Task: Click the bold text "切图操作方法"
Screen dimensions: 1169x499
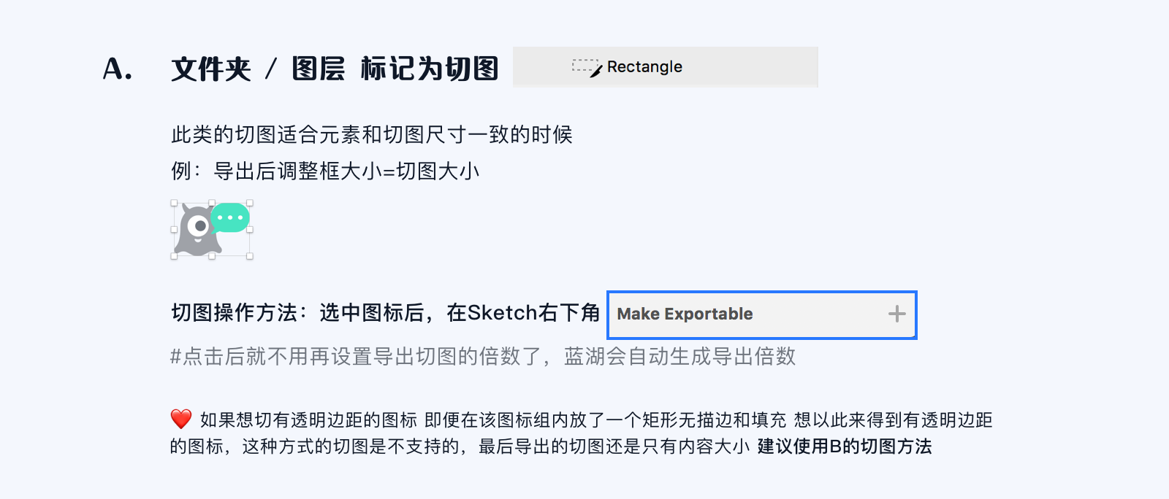Action: coord(234,313)
